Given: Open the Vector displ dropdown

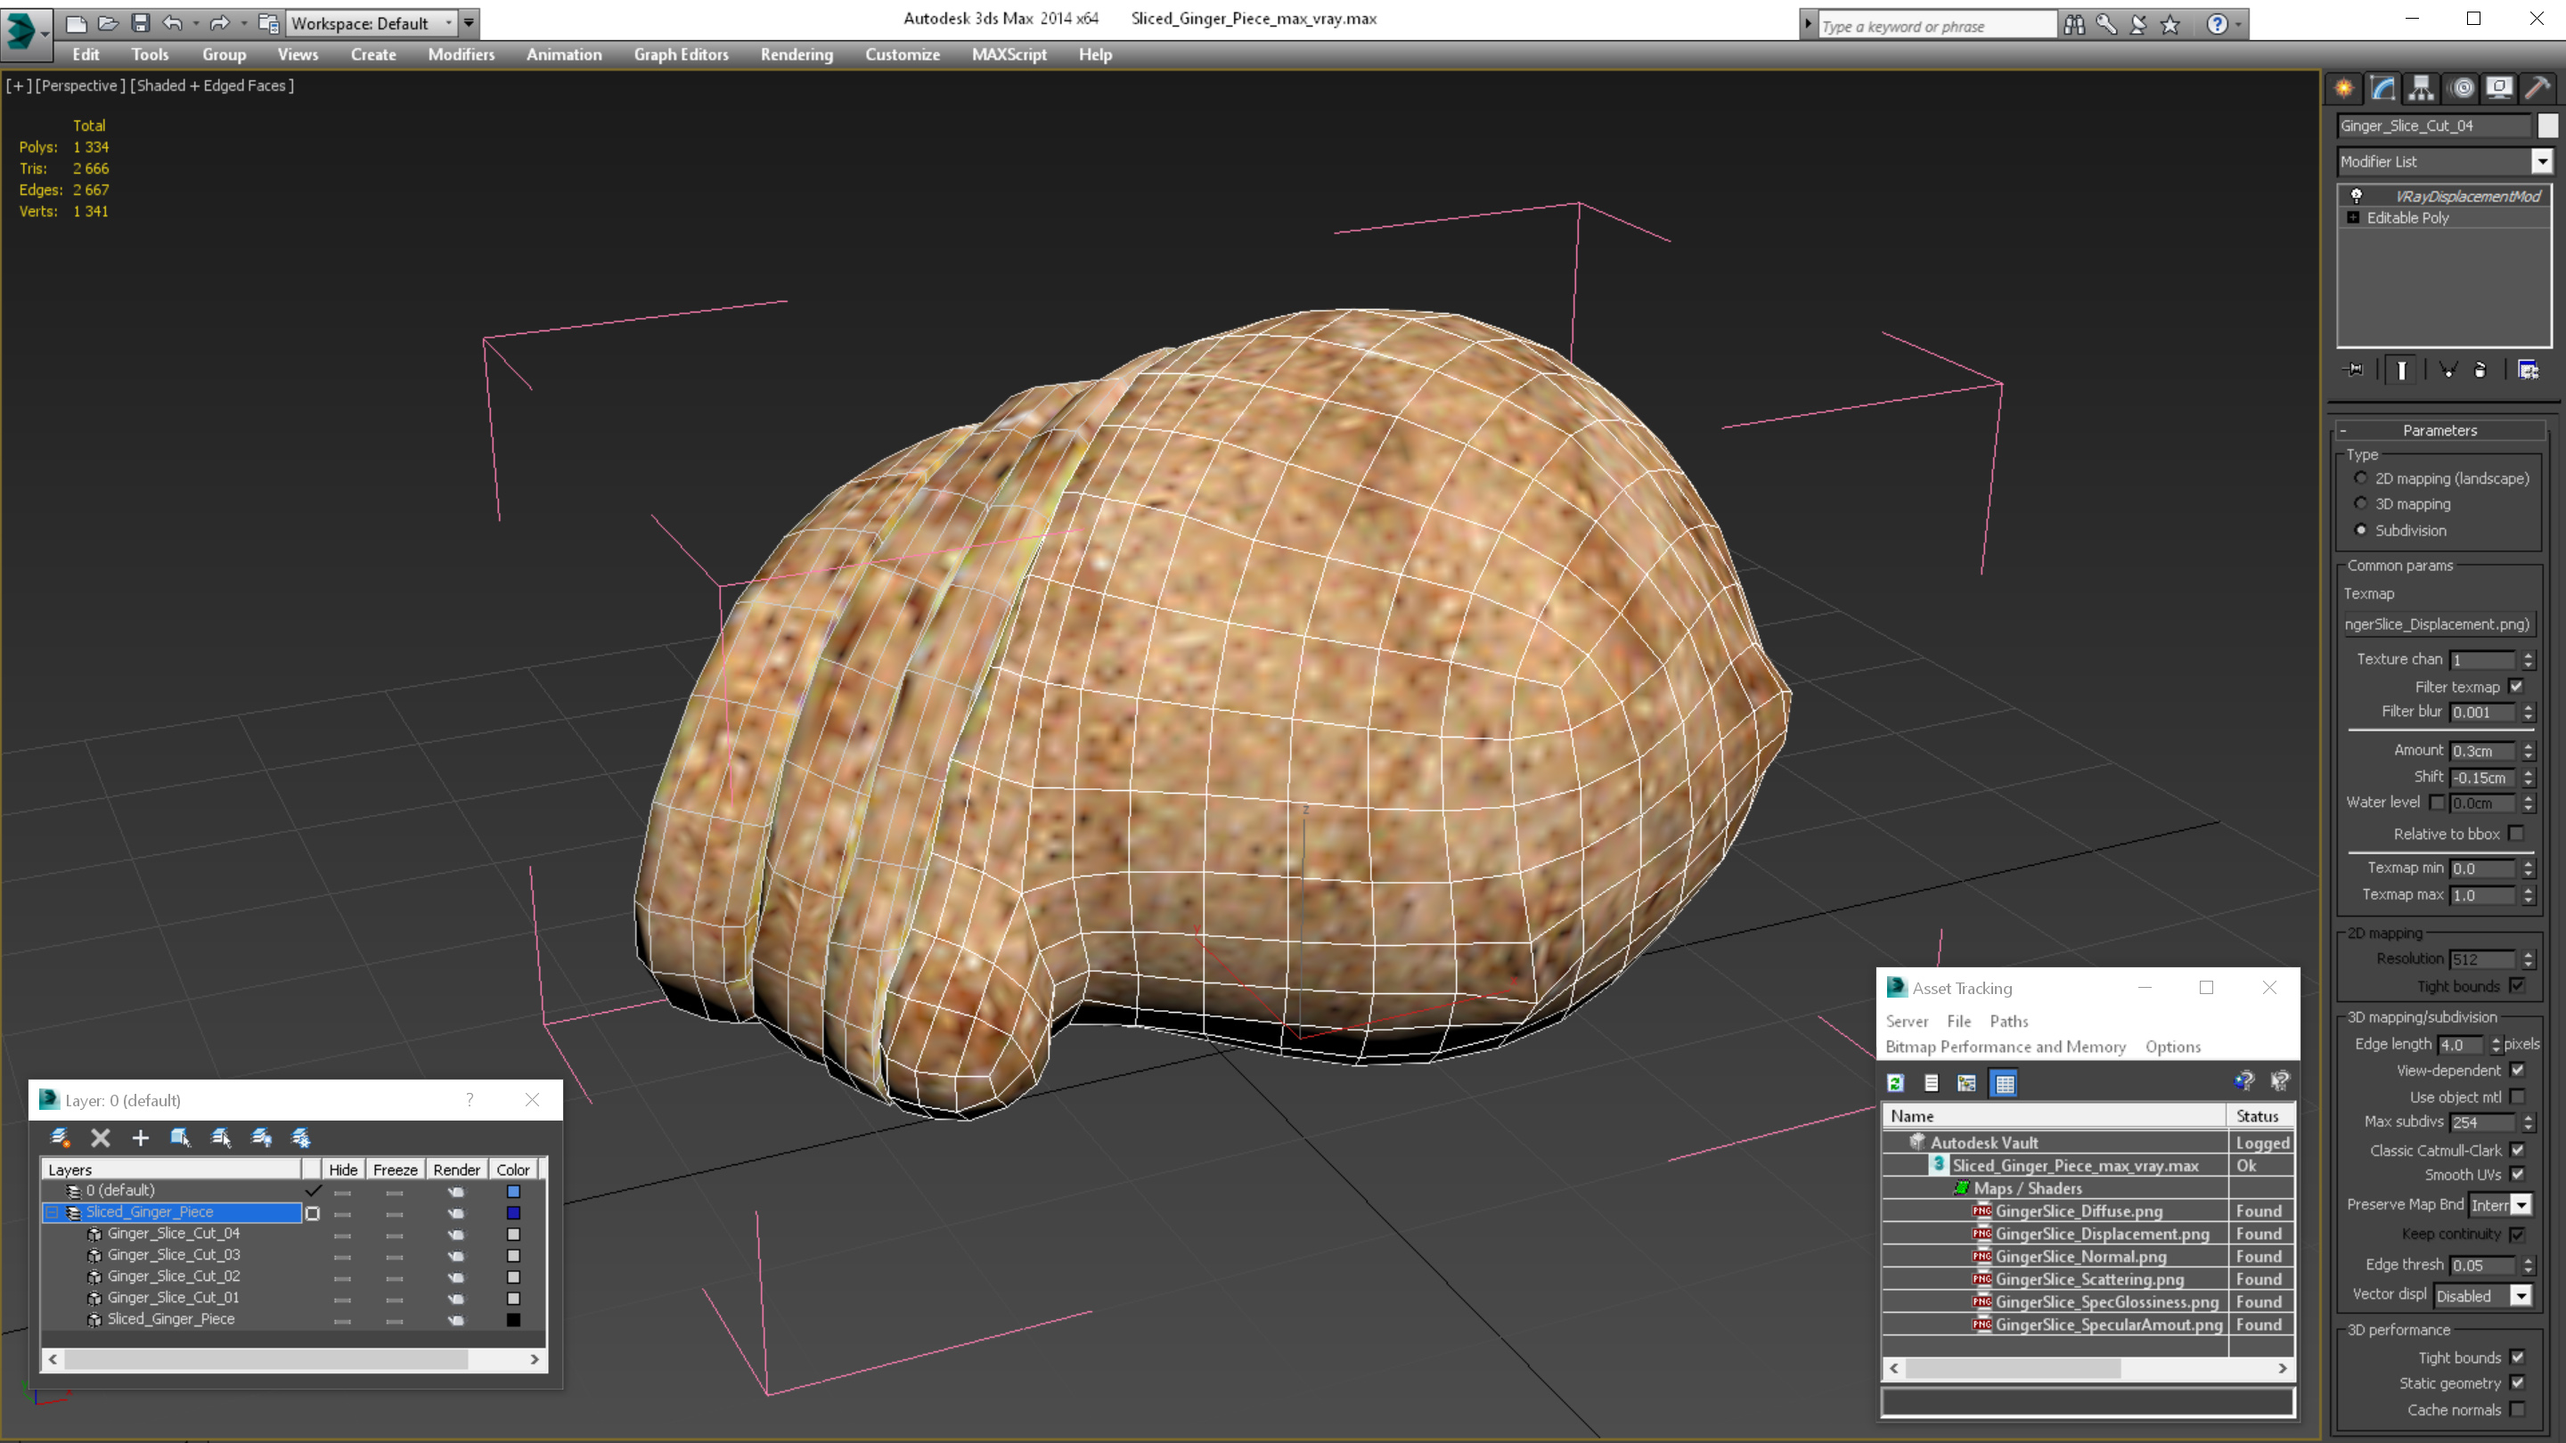Looking at the screenshot, I should pos(2521,1296).
